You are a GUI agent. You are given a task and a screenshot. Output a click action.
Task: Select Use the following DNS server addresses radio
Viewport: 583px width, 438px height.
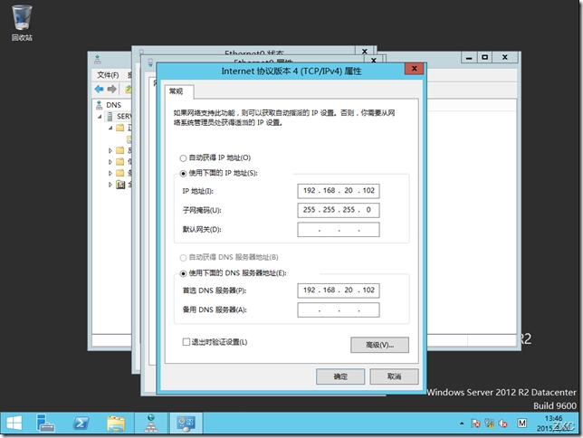(183, 273)
